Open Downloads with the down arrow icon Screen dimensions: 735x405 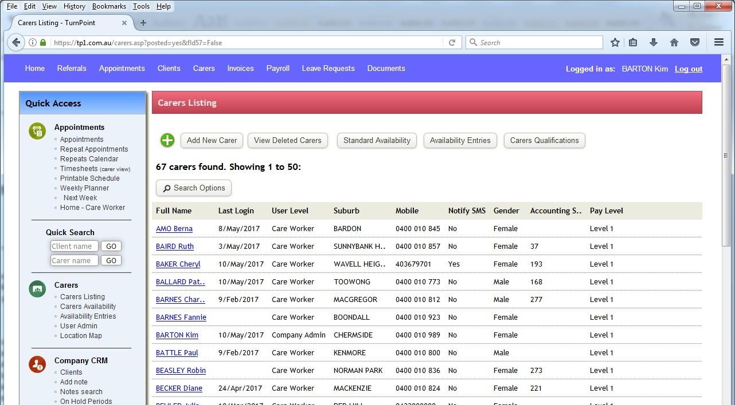pyautogui.click(x=653, y=42)
